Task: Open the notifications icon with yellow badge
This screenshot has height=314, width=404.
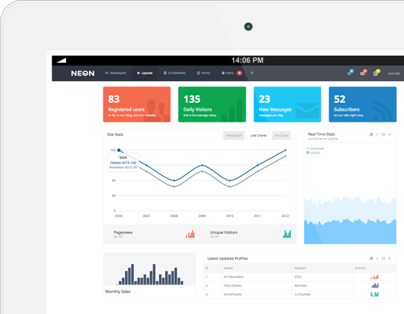Action: [376, 73]
